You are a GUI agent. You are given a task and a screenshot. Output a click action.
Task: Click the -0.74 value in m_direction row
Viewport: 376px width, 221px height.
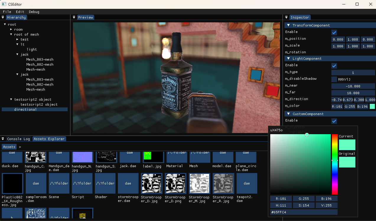[336, 100]
